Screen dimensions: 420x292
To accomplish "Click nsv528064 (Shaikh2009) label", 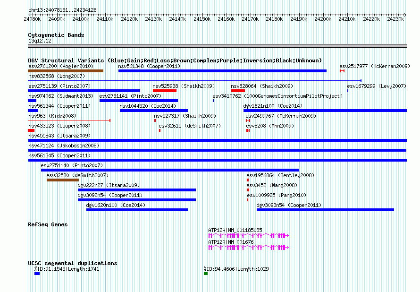I will click(262, 86).
